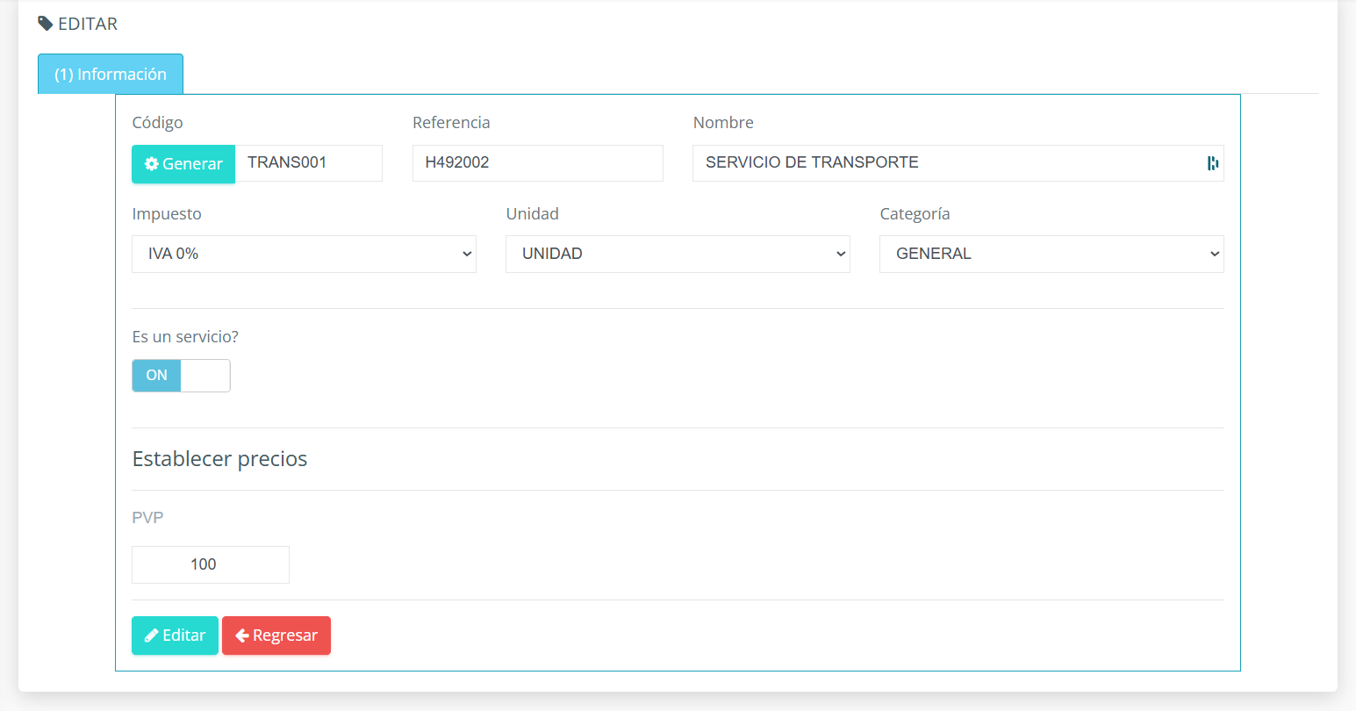
Task: Click the gear icon inside Generar button
Action: [153, 163]
